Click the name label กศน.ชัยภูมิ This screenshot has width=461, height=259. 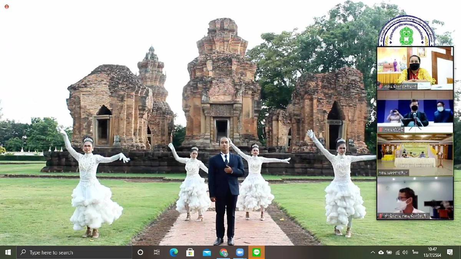[x=393, y=130]
